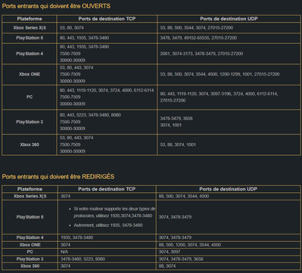Click UDP cell '88, 3074' in Xbox 360 row
This screenshot has width=302, height=273.
tap(167, 266)
